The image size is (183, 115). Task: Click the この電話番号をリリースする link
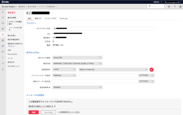(69, 112)
